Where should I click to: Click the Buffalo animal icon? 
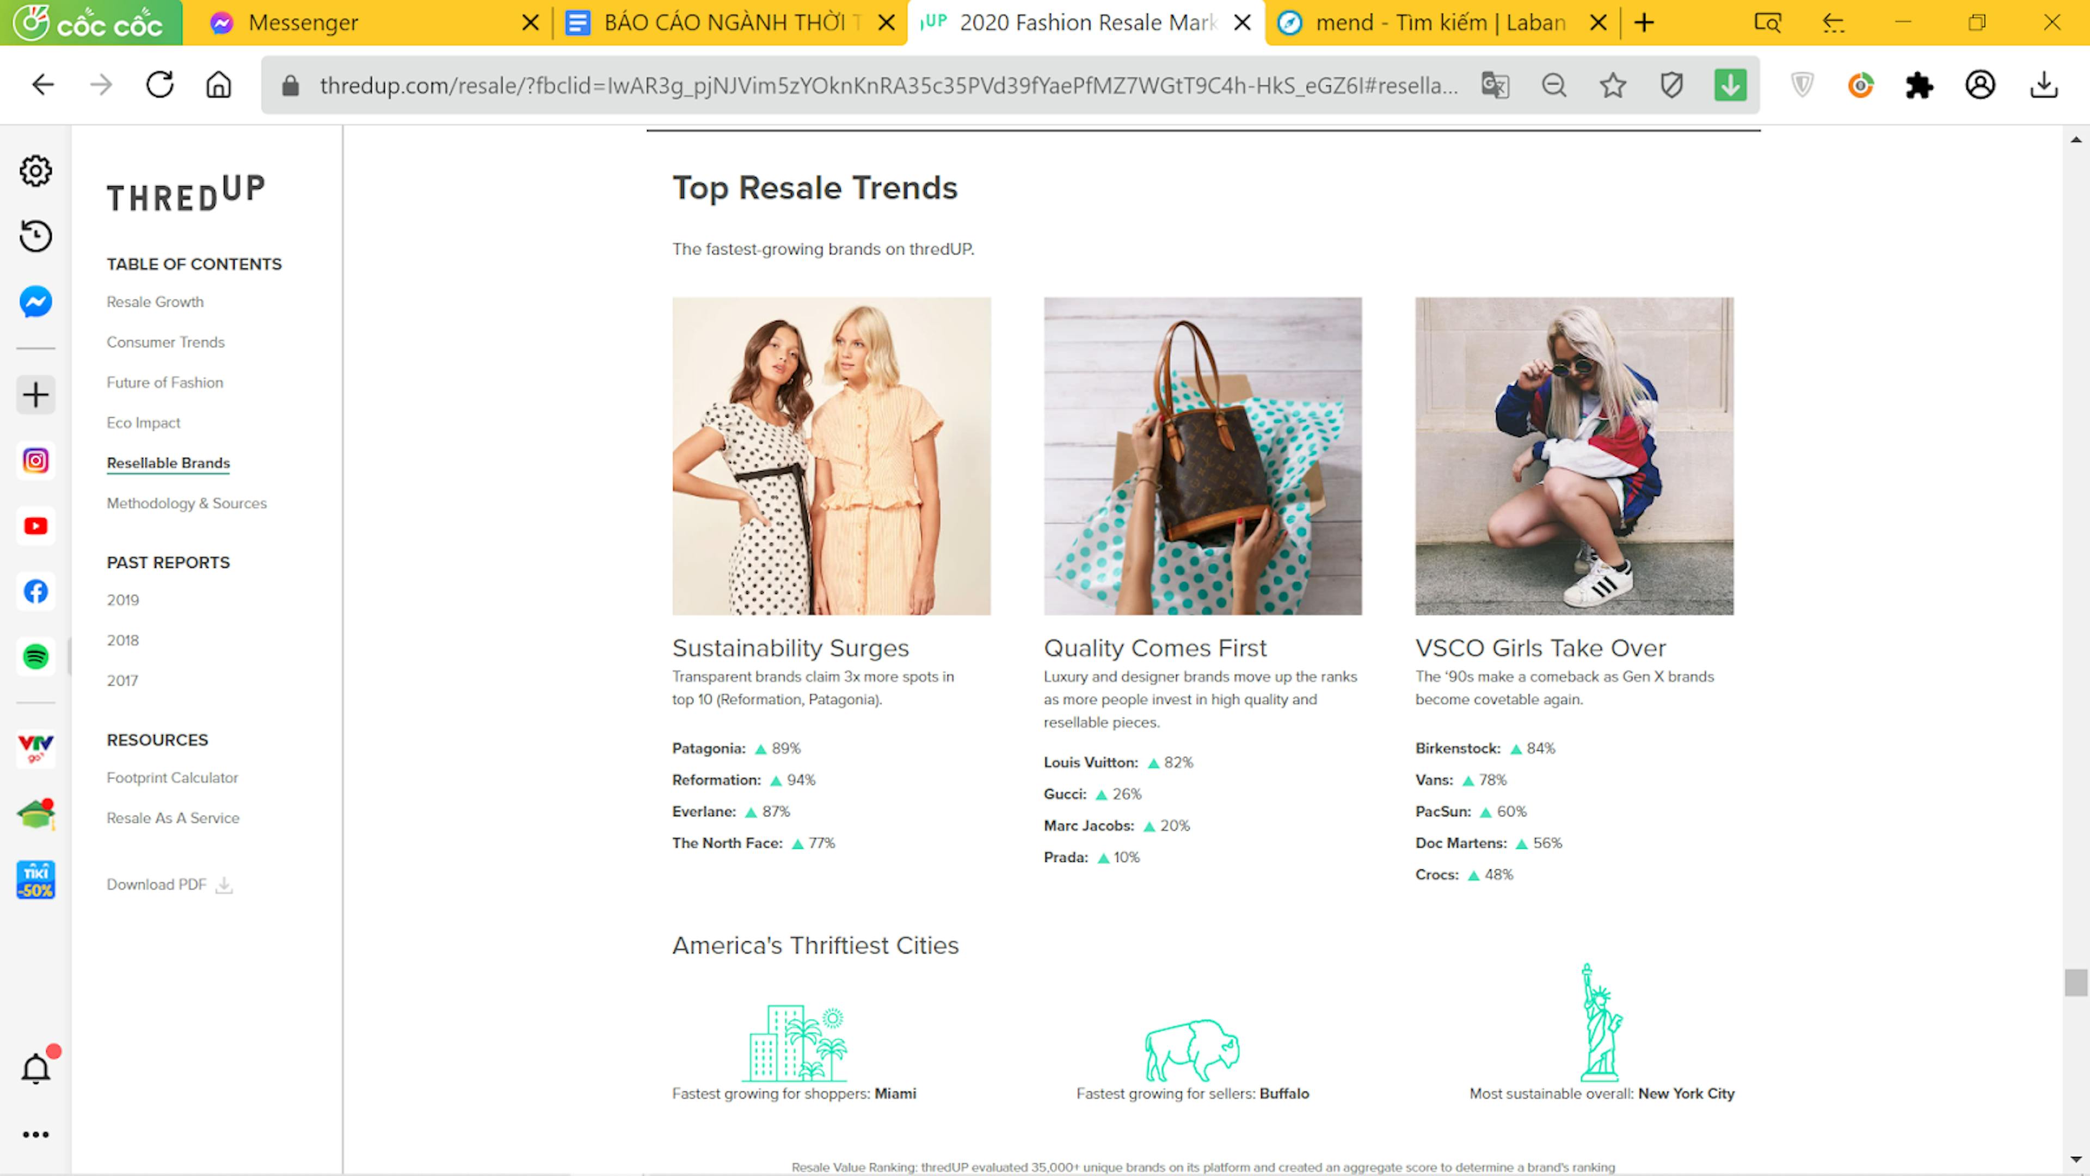1192,1050
